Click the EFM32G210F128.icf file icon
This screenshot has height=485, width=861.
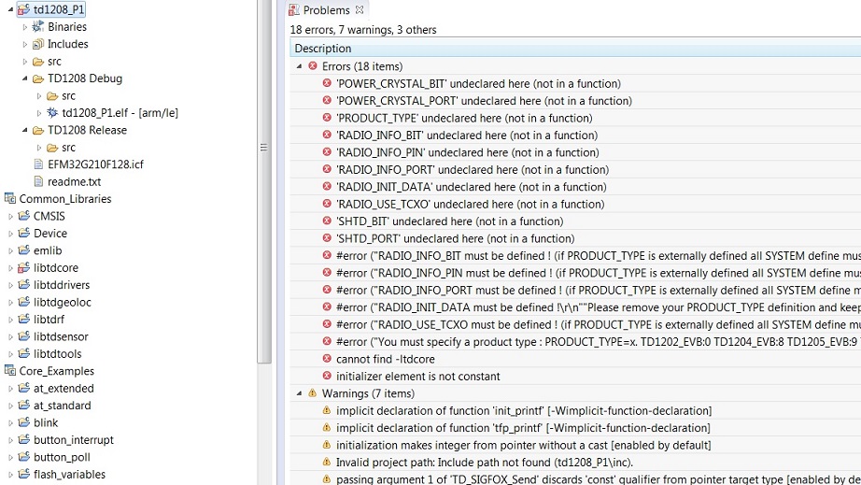pyautogui.click(x=38, y=164)
